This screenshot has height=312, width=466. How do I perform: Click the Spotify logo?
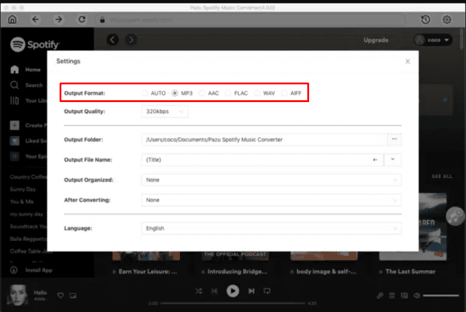(x=35, y=45)
